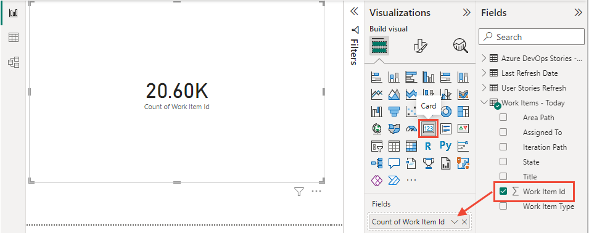
Task: Select Matrix visualization
Action: 411,146
